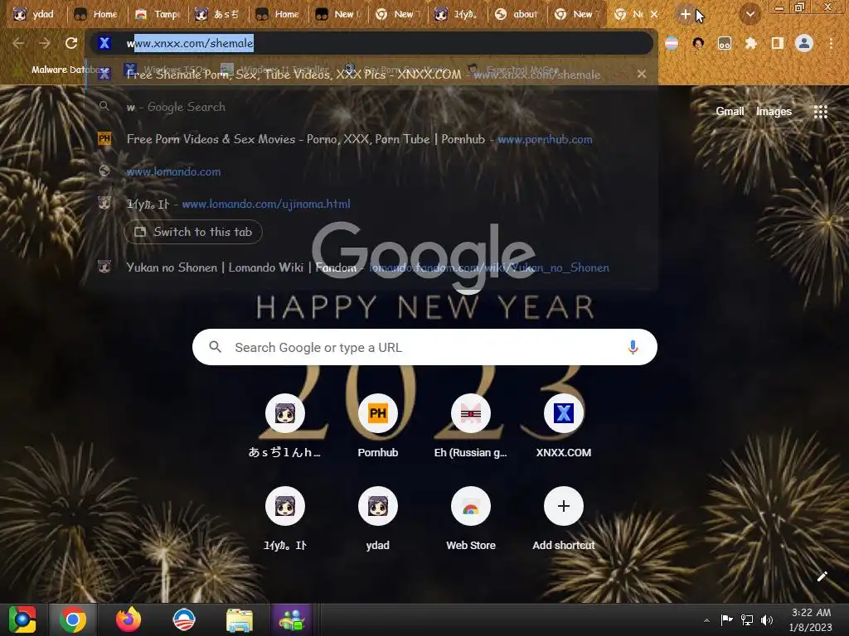Open the XNXX.COM shortcut tile
The image size is (849, 636).
(563, 427)
